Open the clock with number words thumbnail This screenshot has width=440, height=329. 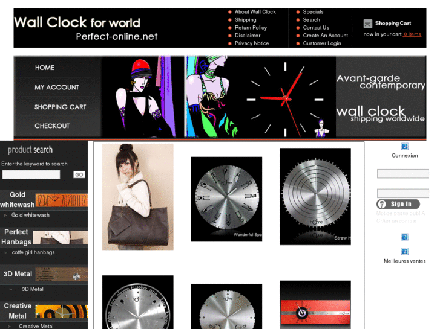(138, 302)
